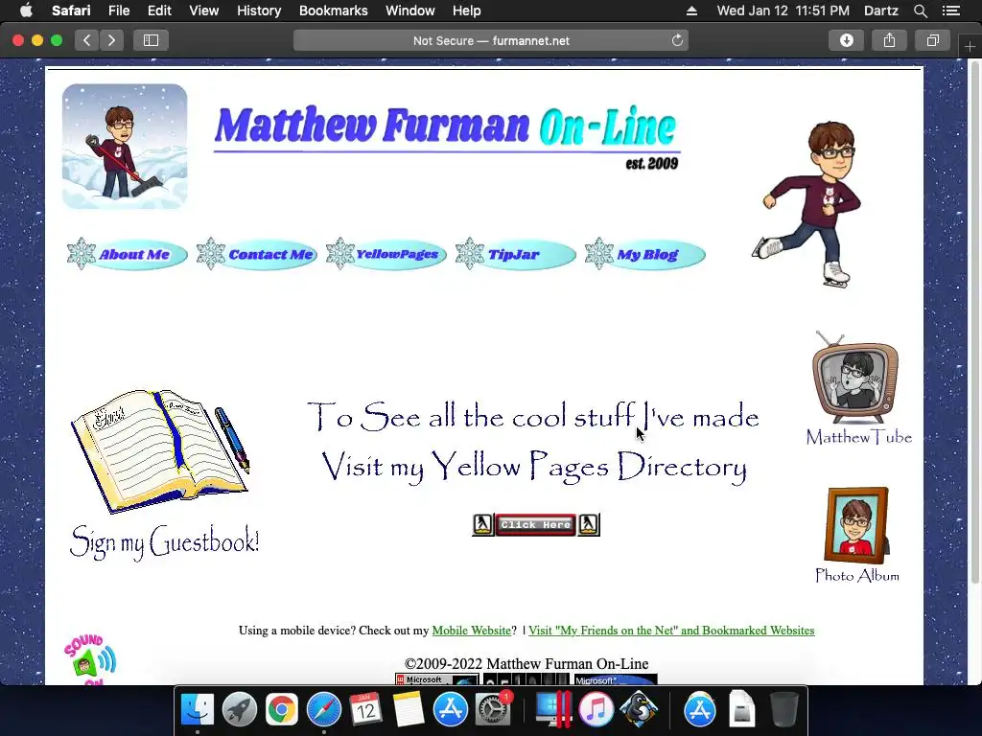Click the date and time in menu bar
The image size is (982, 736).
pyautogui.click(x=783, y=11)
